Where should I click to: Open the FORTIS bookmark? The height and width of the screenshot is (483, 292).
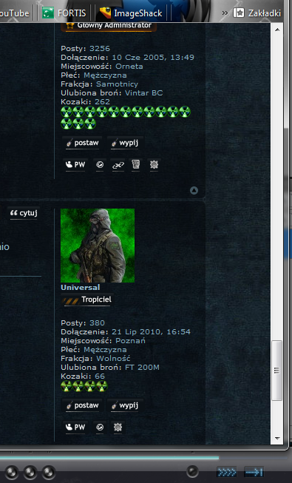pyautogui.click(x=64, y=13)
